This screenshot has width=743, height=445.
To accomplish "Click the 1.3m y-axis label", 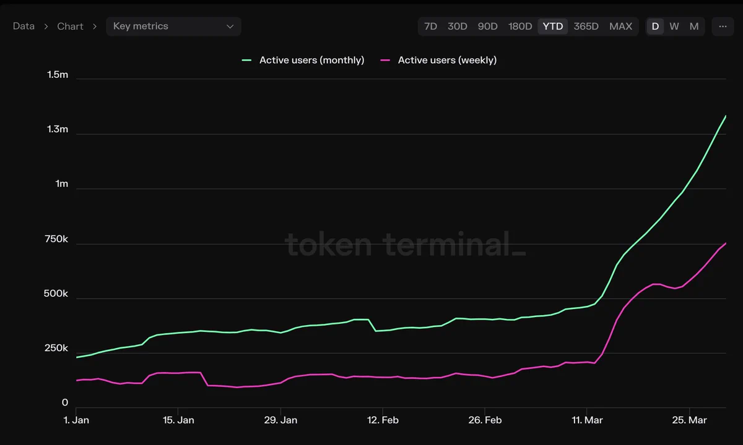I will tap(58, 129).
